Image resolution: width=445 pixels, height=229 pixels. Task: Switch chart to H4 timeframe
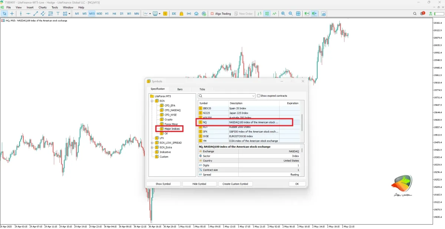(114, 14)
